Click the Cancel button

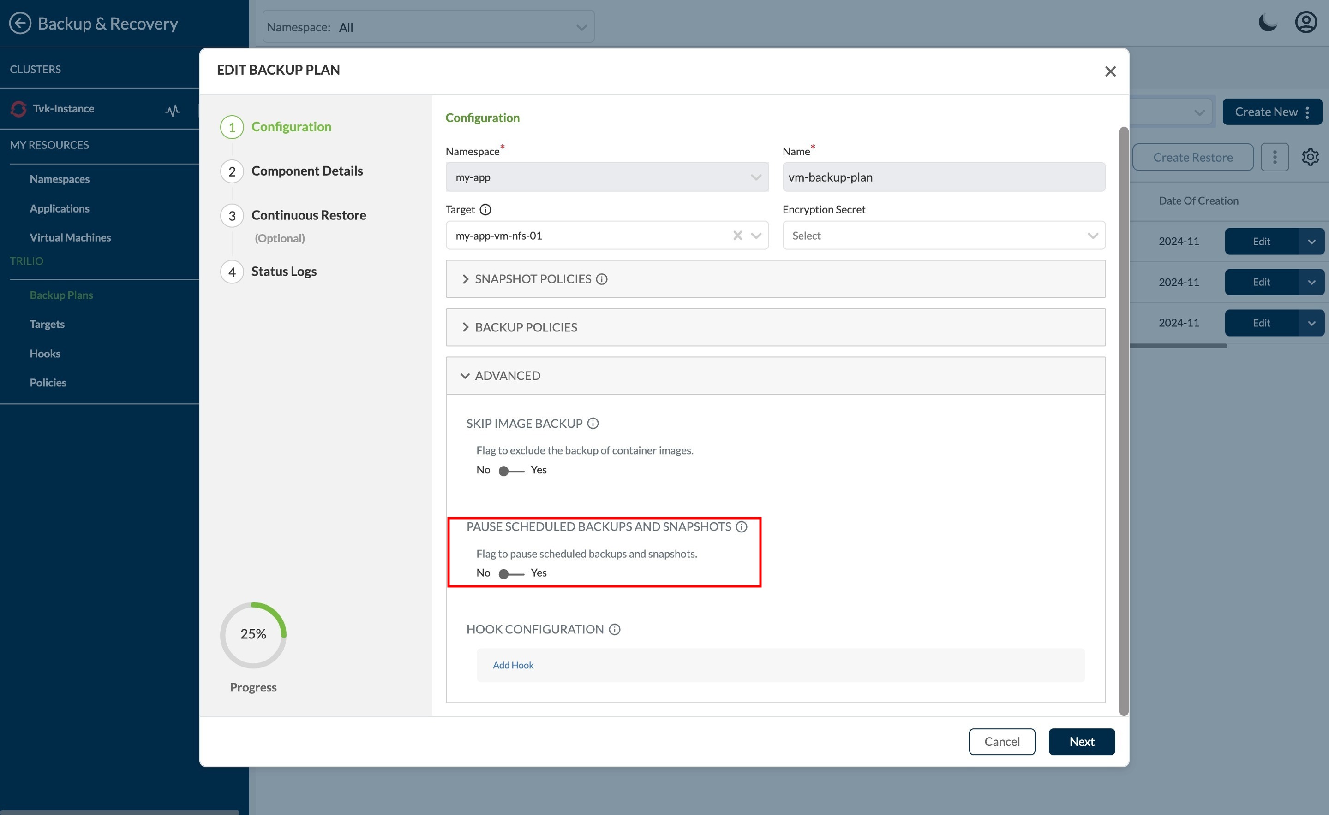[x=1001, y=742]
